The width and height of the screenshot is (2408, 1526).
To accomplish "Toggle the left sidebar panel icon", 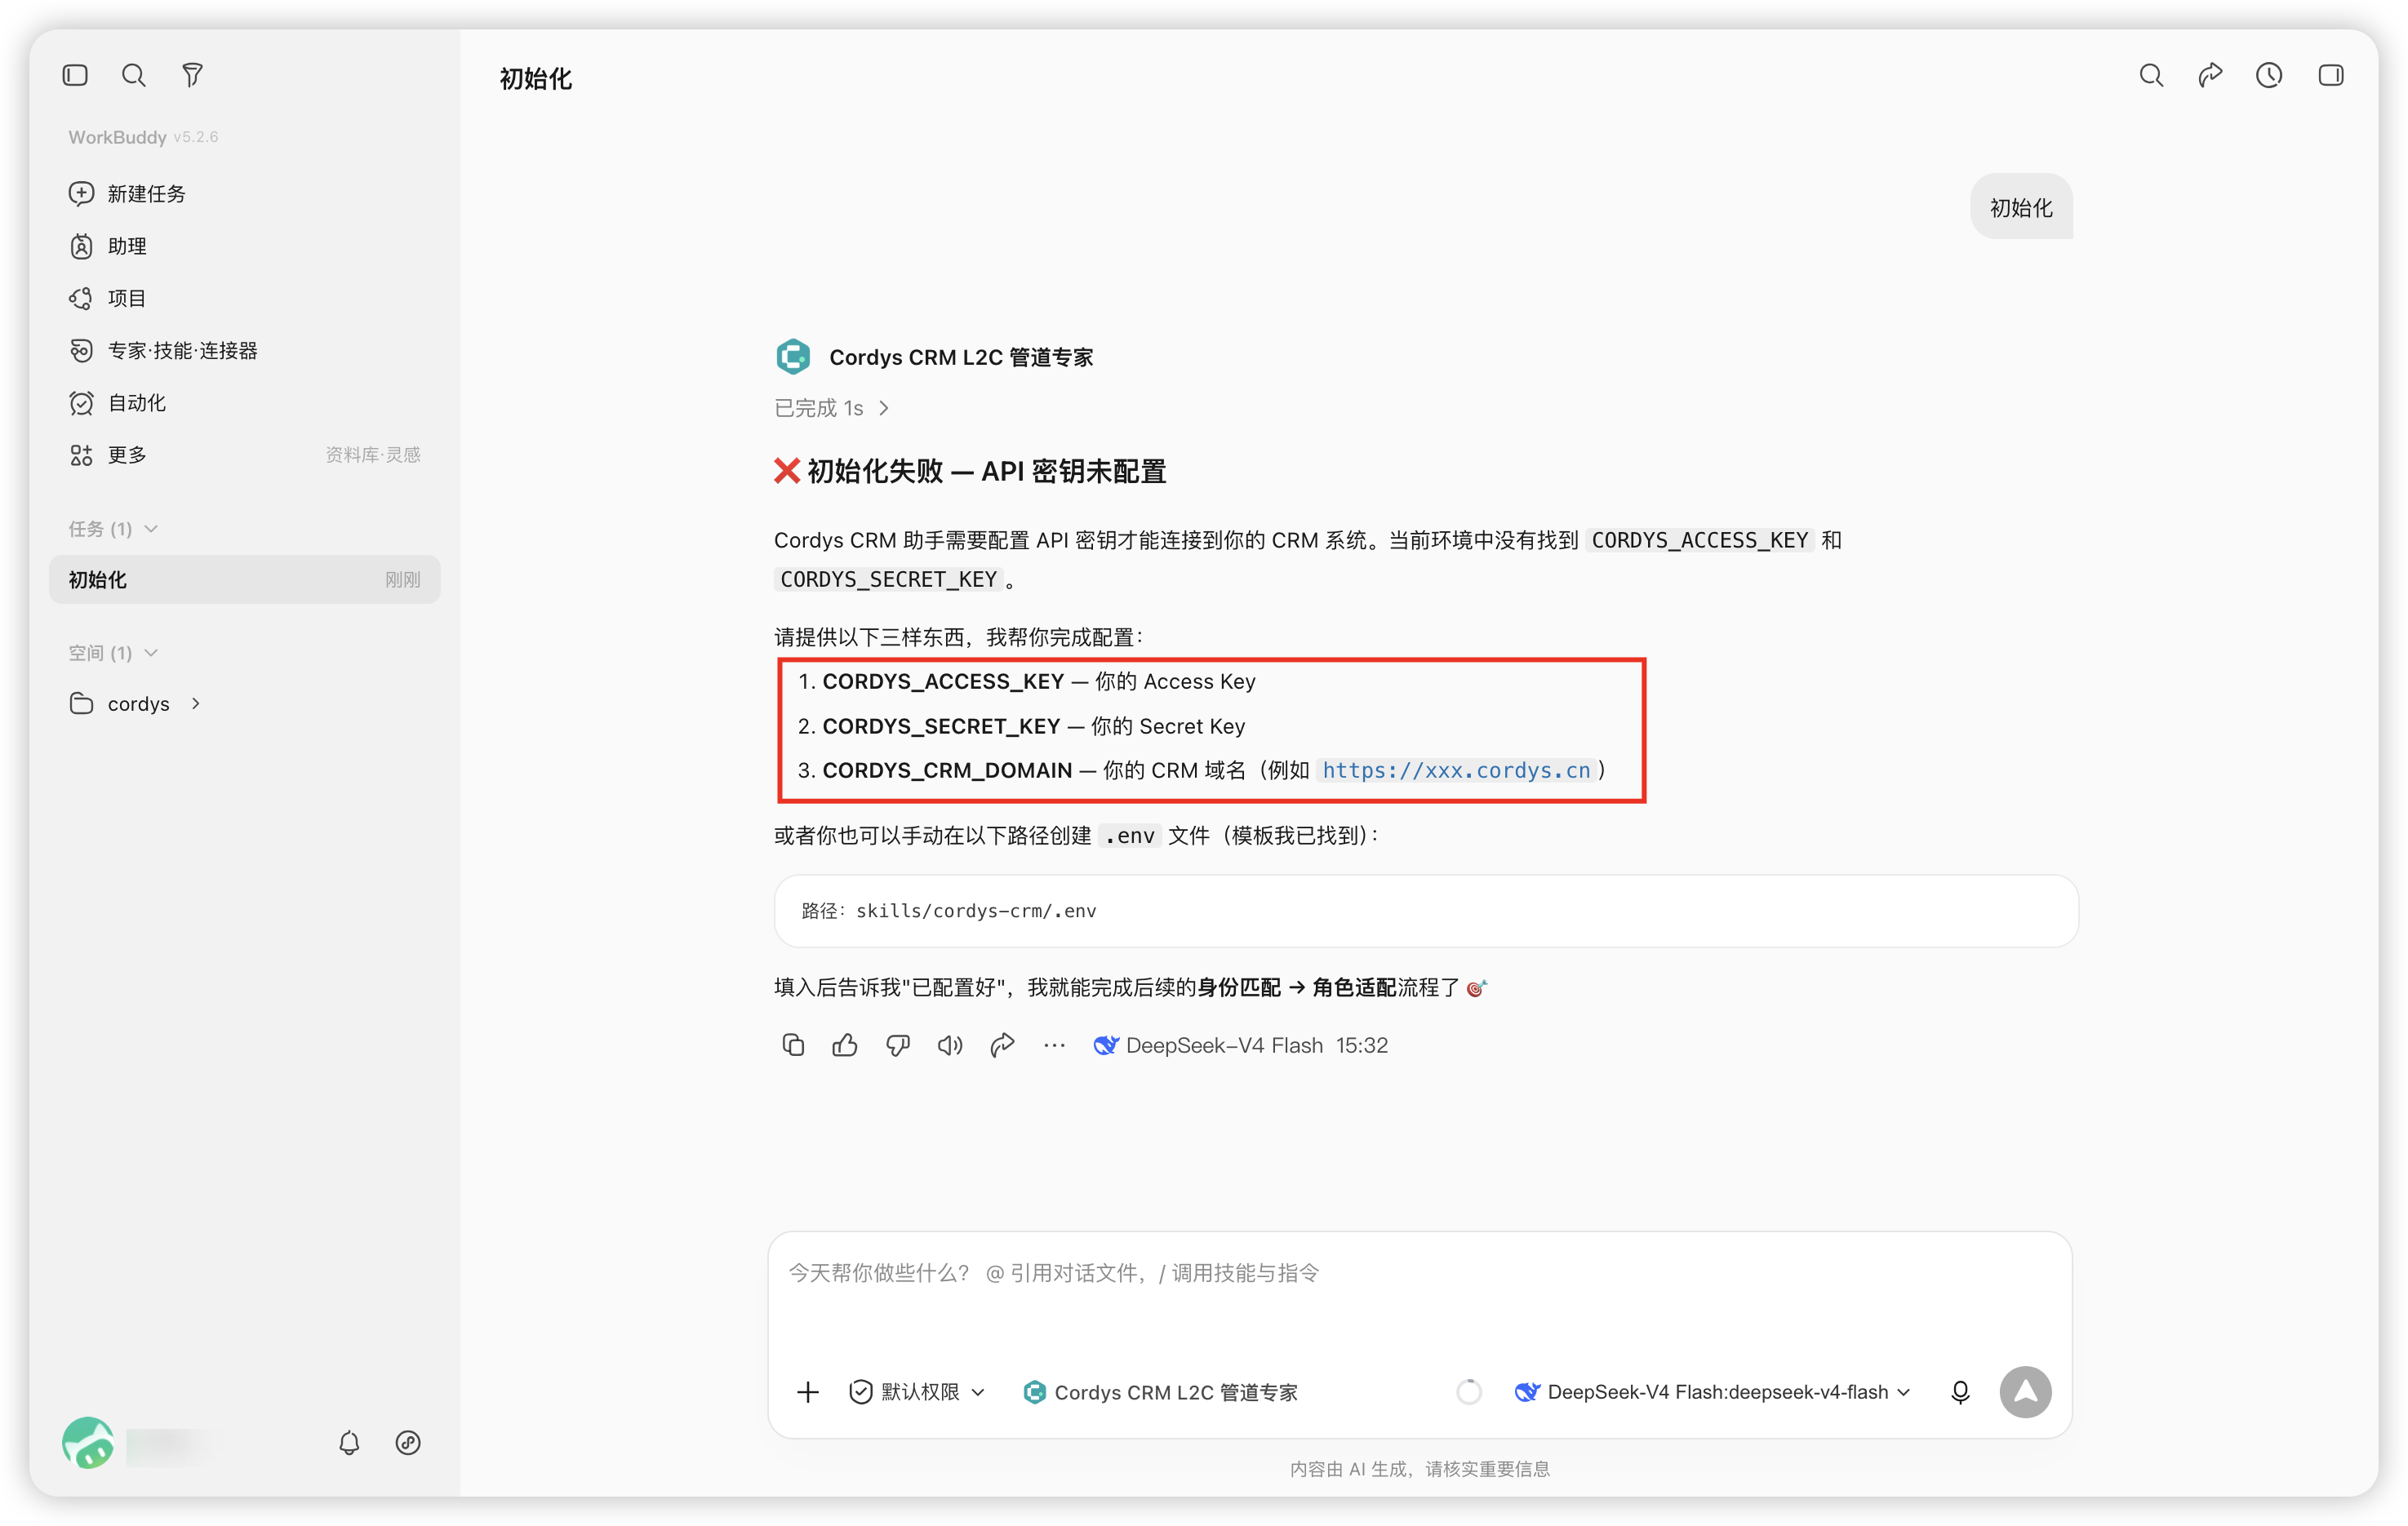I will click(x=75, y=75).
